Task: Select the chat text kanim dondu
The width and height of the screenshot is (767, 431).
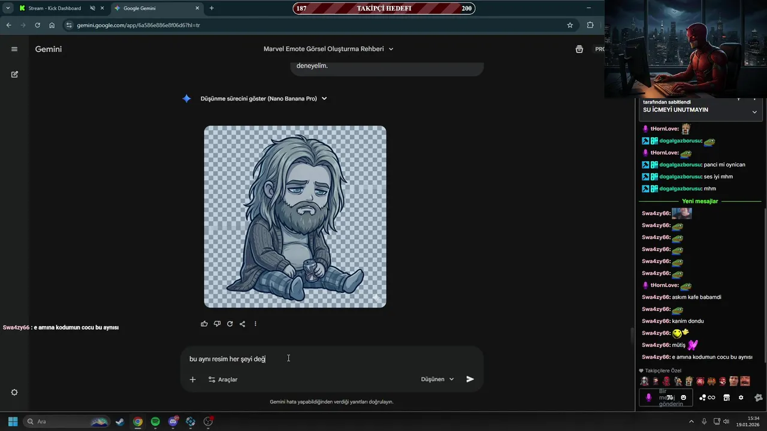Action: (x=688, y=321)
